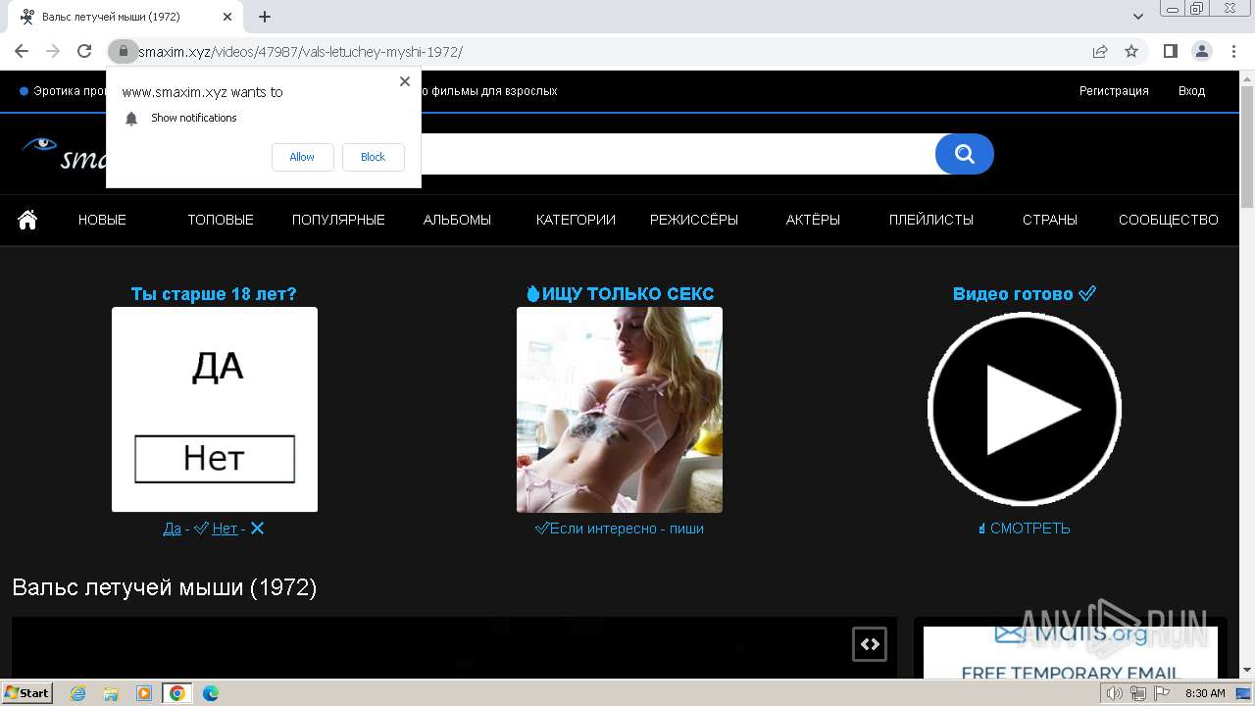Close the age ad via X icon
The width and height of the screenshot is (1255, 706).
[x=257, y=529]
